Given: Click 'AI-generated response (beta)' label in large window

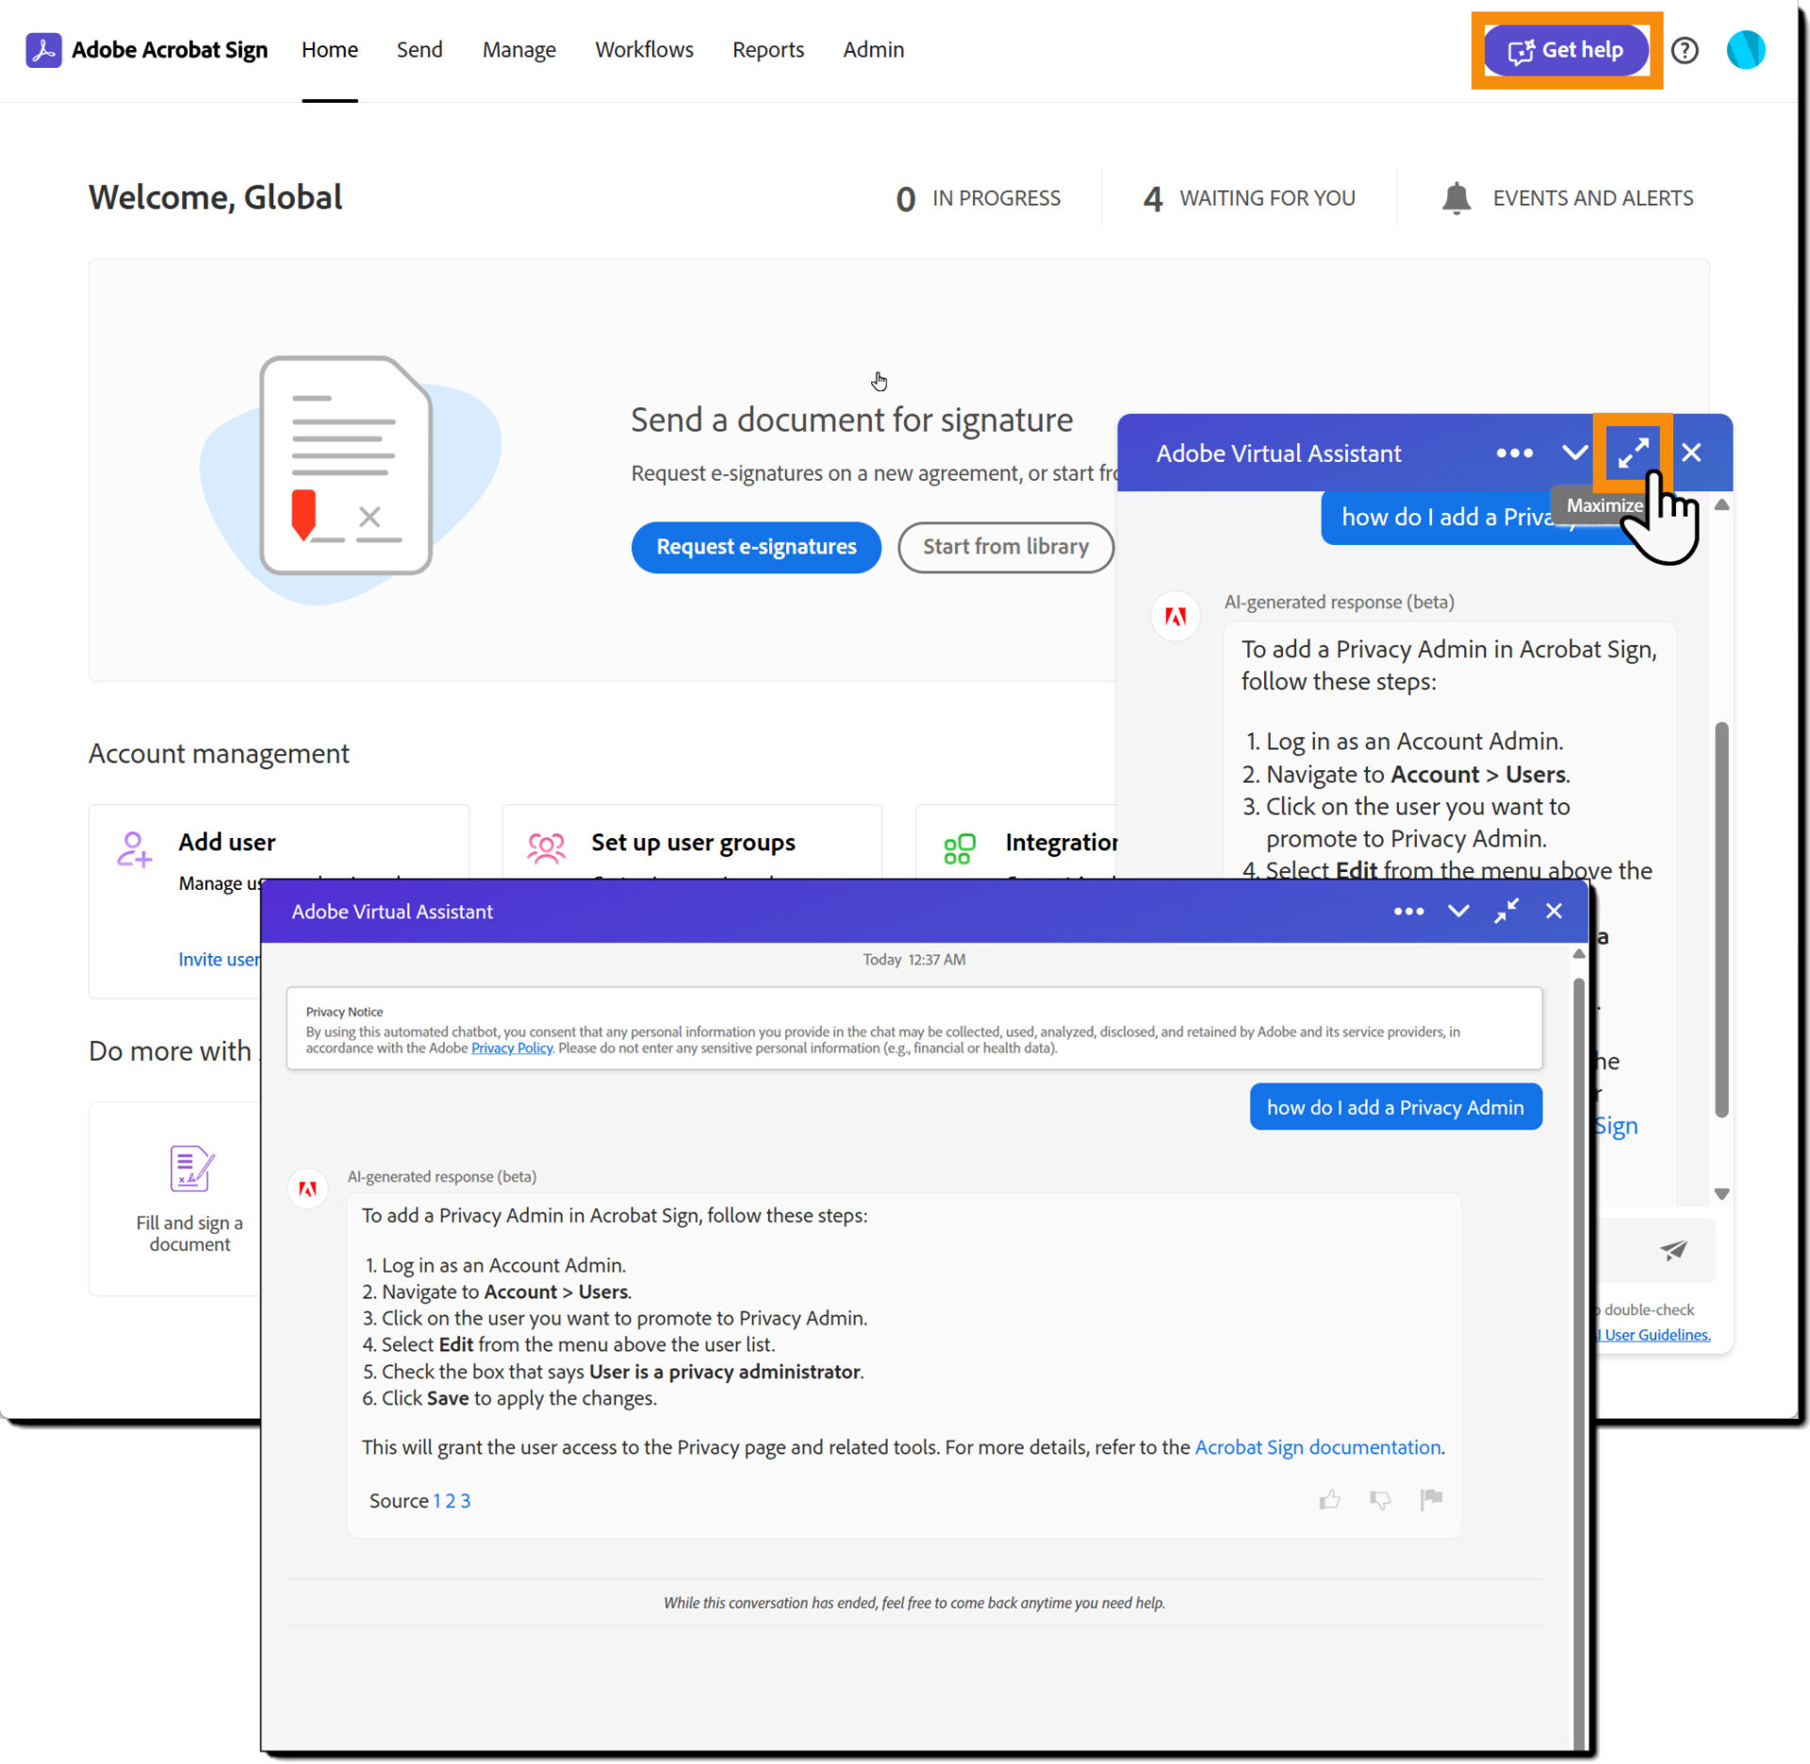Looking at the screenshot, I should [442, 1177].
